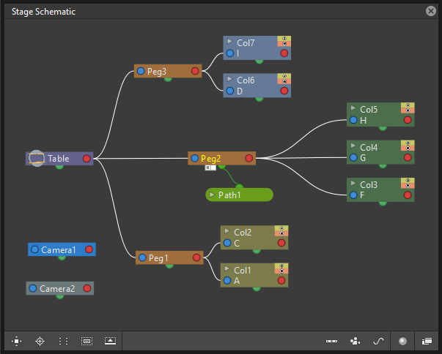Select the highlighted Peg2 label
The width and height of the screenshot is (442, 354).
(210, 159)
